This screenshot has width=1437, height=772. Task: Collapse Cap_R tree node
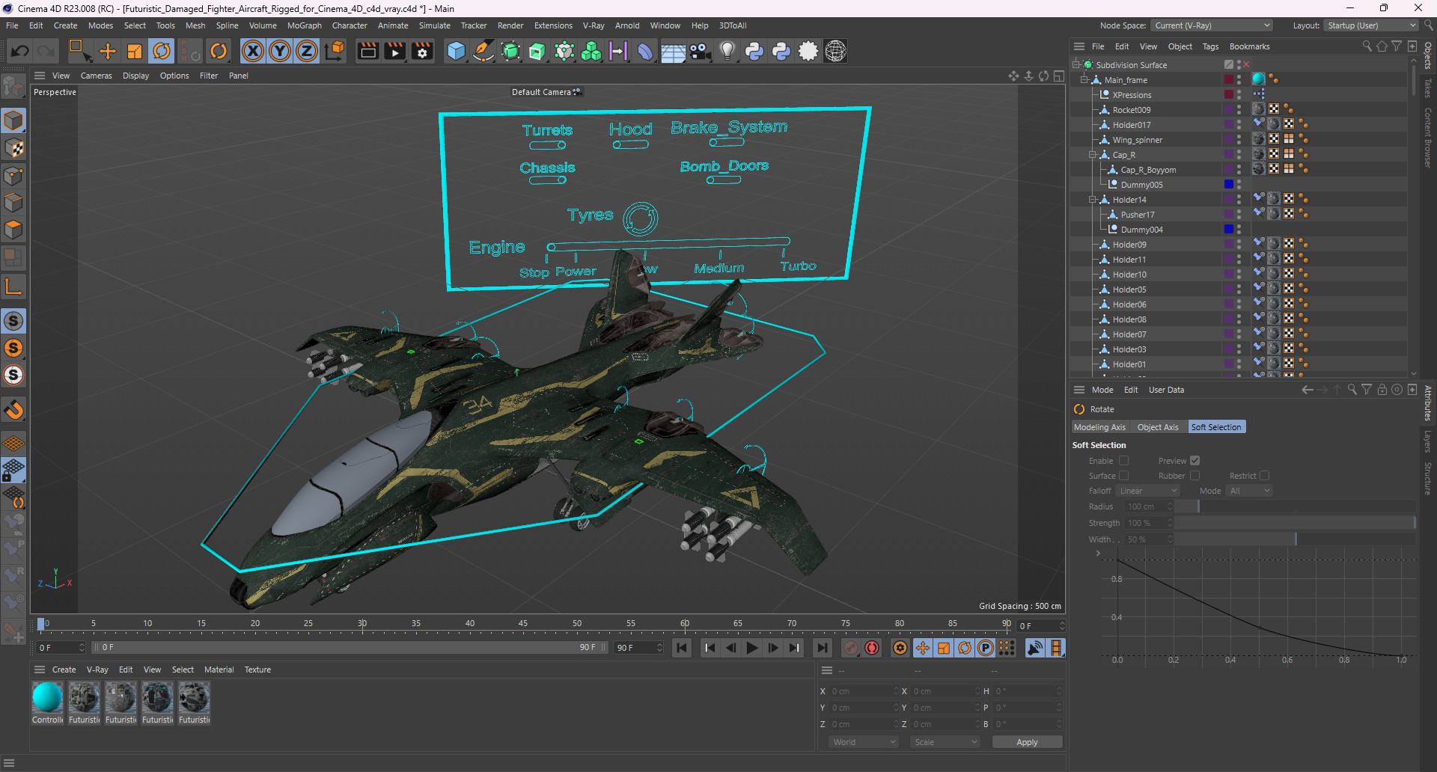[1093, 155]
